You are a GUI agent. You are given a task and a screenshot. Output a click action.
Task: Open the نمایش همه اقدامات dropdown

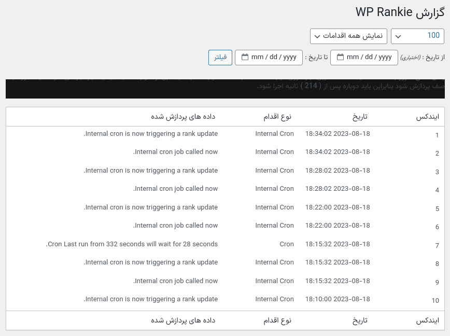click(348, 36)
